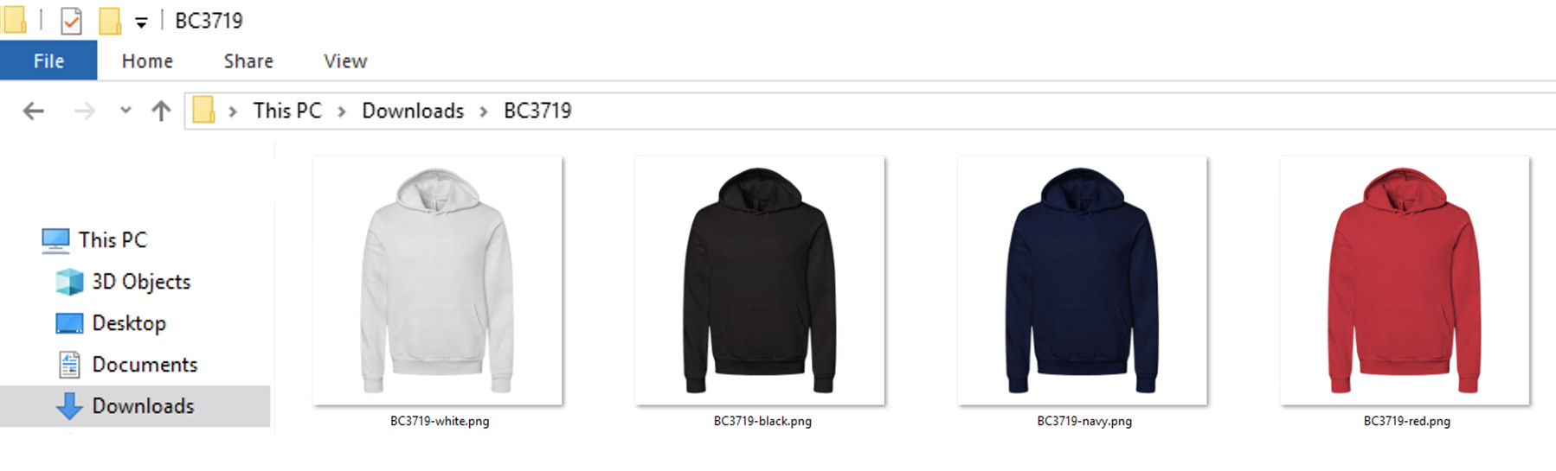Open the Share ribbon tab
This screenshot has width=1556, height=471.
pos(248,61)
